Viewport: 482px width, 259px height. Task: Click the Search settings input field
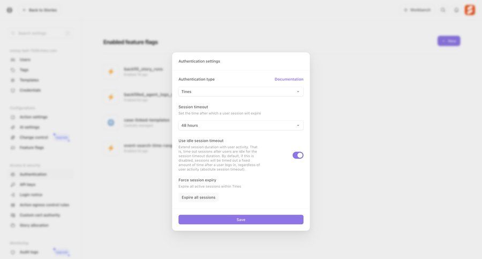pyautogui.click(x=40, y=33)
